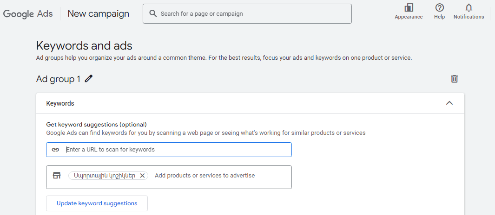Click the New campaign page title
The height and width of the screenshot is (215, 495).
click(98, 13)
